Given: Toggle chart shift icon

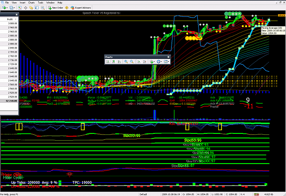Looking at the screenshot, I should (145, 62).
